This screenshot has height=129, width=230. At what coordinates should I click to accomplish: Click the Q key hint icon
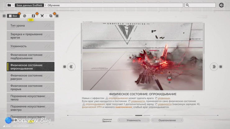(x=4, y=16)
